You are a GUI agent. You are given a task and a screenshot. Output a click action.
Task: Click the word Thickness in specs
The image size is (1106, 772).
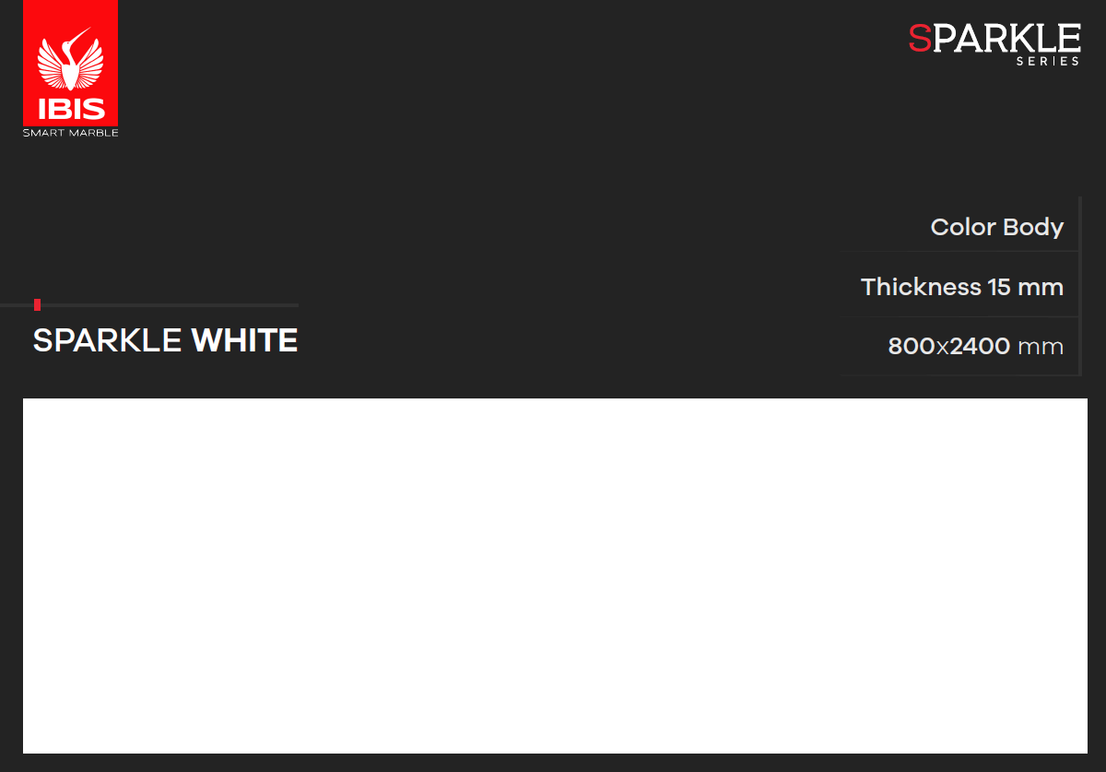[x=921, y=287]
